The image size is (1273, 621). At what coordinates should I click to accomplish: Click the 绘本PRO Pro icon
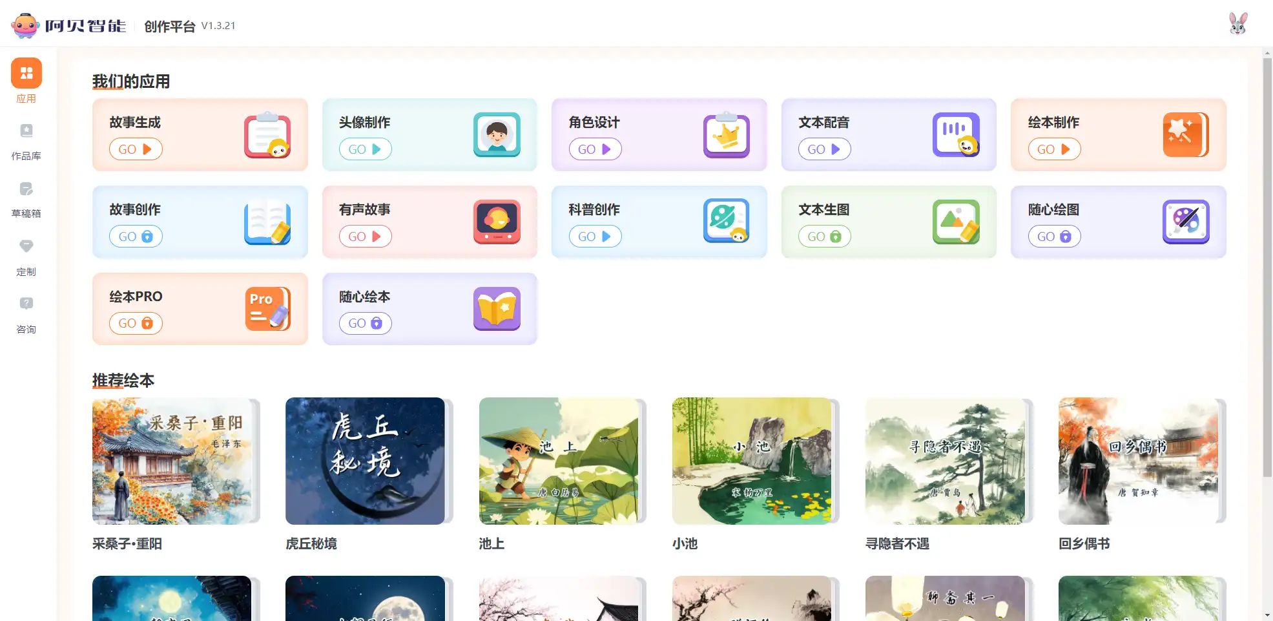(267, 309)
